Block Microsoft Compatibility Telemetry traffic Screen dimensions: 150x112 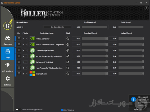click(68, 56)
